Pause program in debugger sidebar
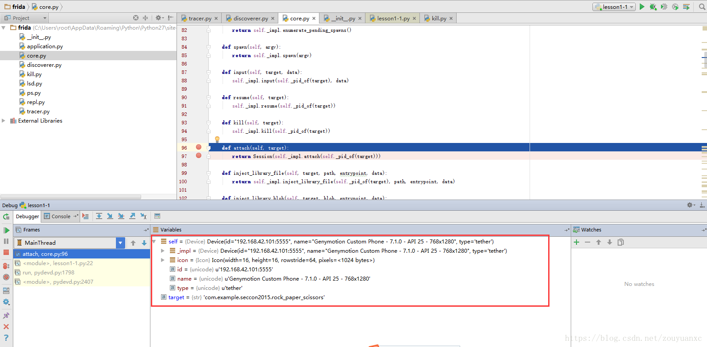This screenshot has height=347, width=707. point(6,241)
